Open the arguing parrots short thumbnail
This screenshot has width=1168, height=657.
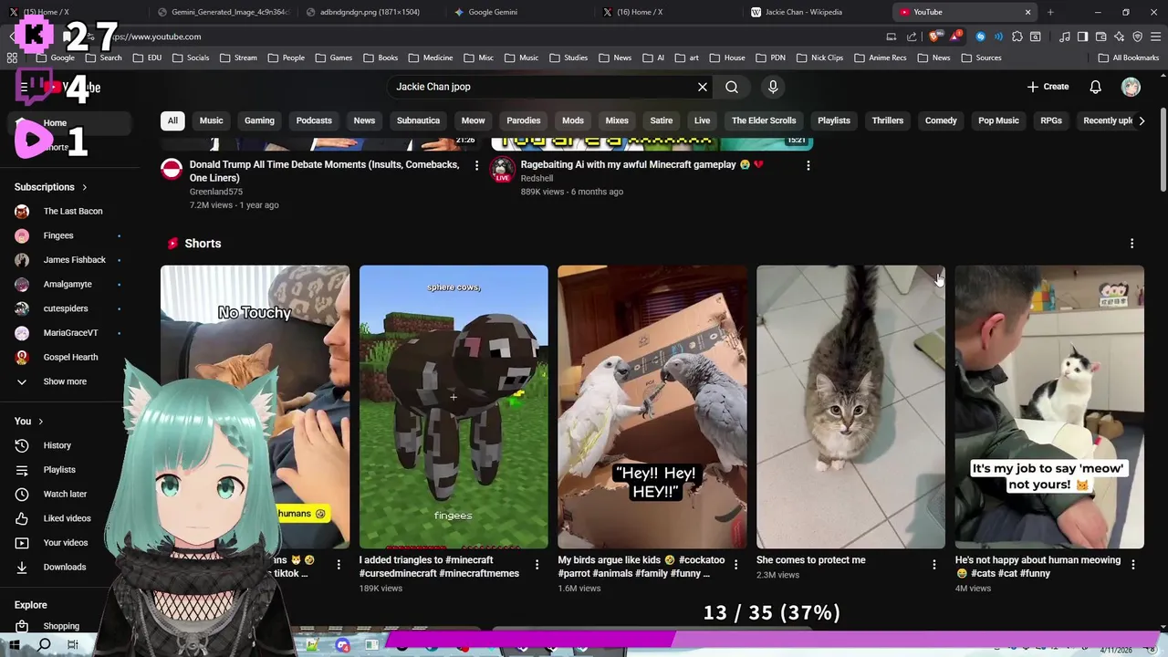[x=652, y=407]
